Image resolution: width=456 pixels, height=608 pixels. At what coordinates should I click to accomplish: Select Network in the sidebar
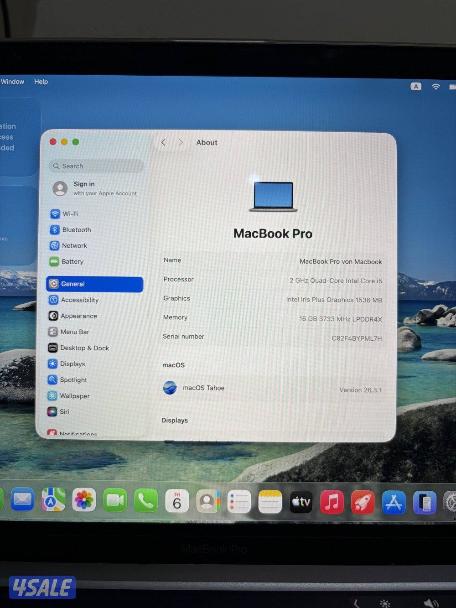tap(74, 246)
